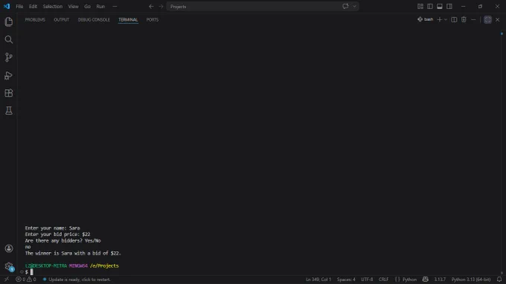Show errors and warnings count
Image resolution: width=506 pixels, height=284 pixels.
[x=26, y=280]
